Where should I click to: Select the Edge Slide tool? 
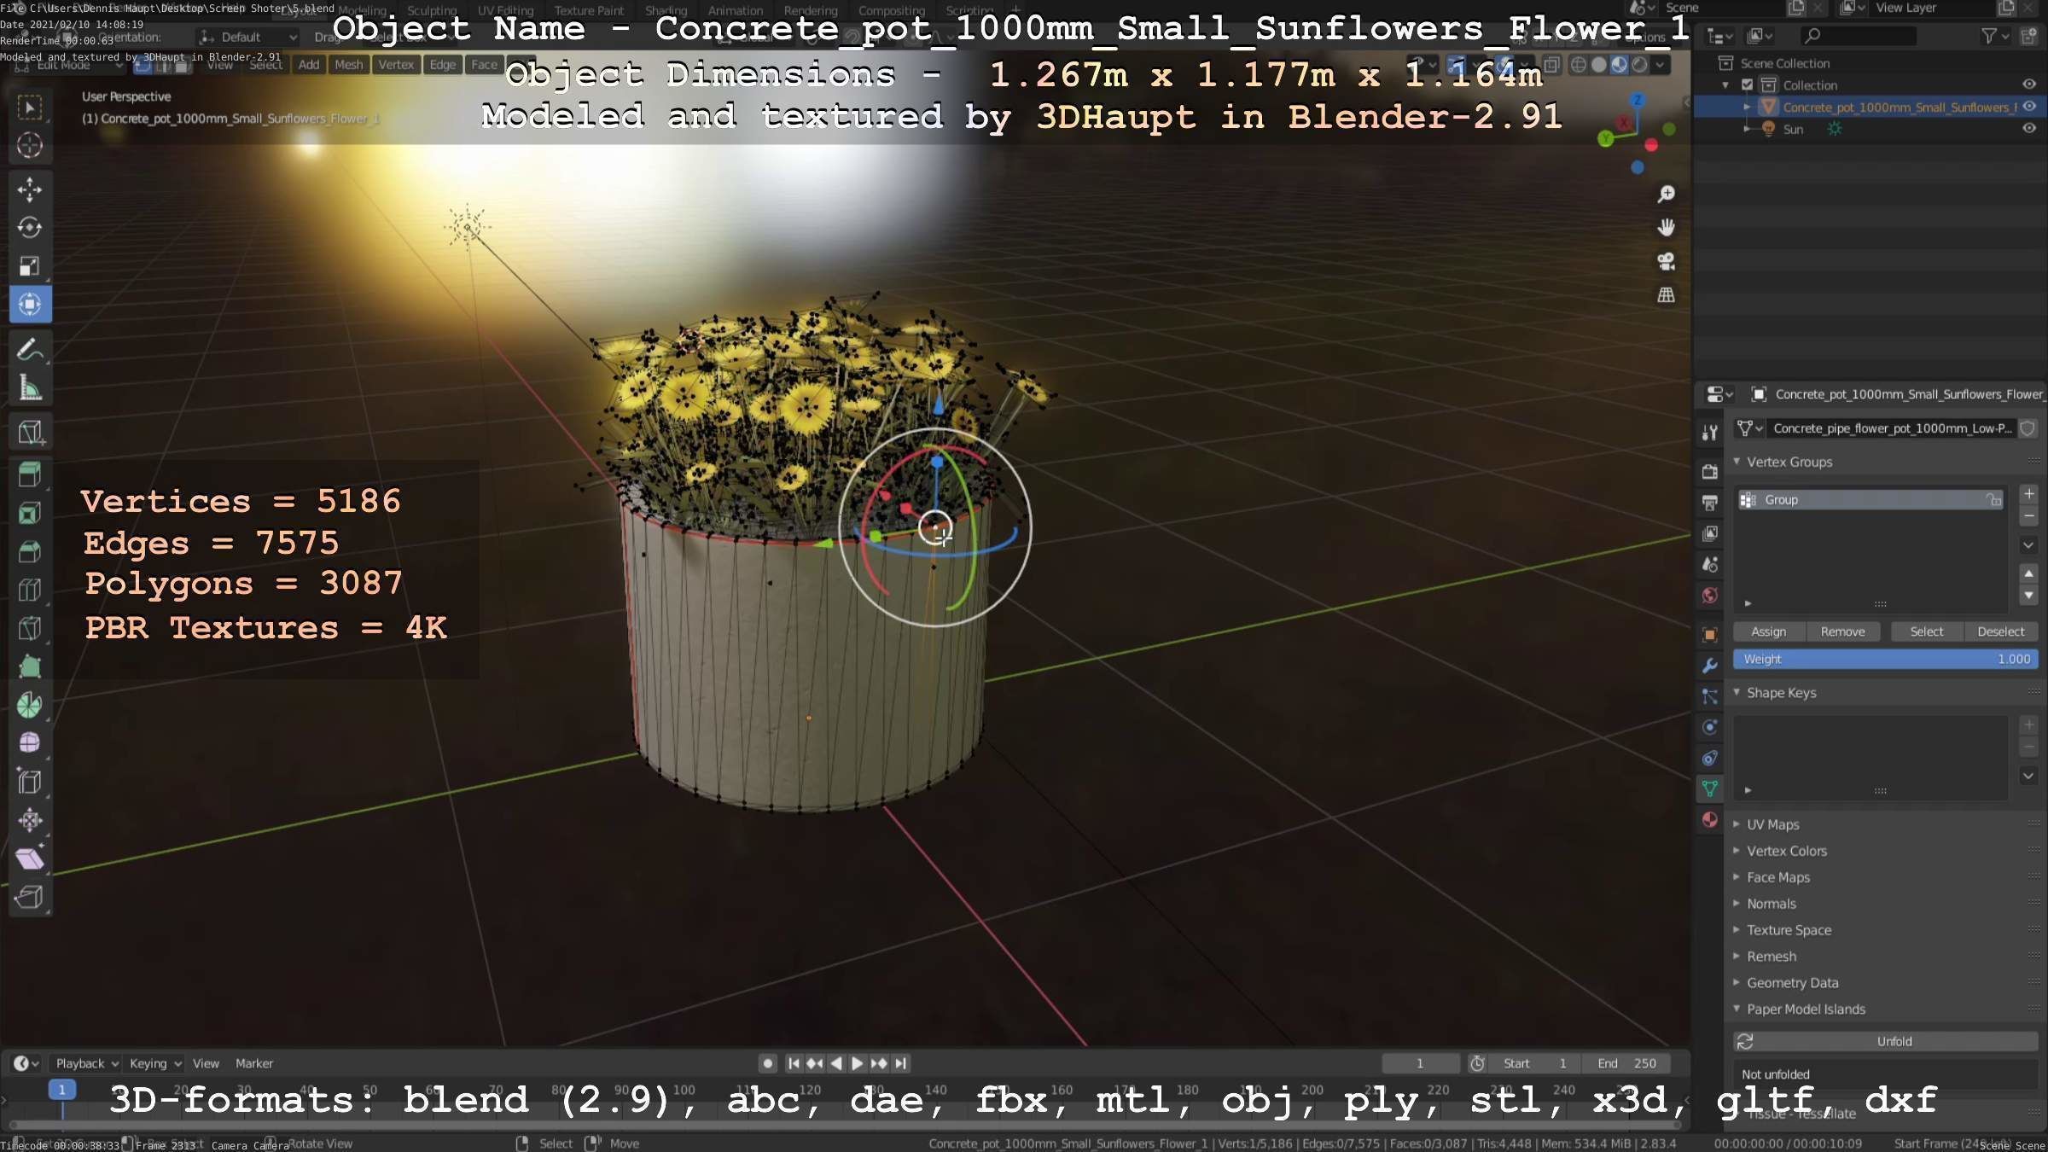[30, 782]
